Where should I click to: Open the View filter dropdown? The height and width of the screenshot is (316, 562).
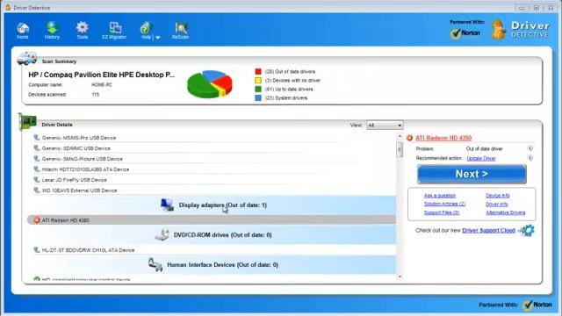[x=385, y=125]
